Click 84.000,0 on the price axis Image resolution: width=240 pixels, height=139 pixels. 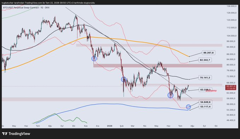tap(231, 59)
